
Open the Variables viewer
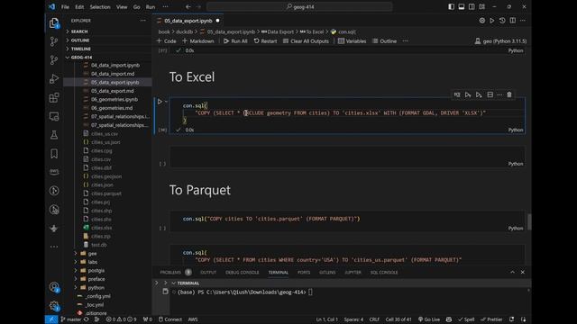(x=353, y=41)
